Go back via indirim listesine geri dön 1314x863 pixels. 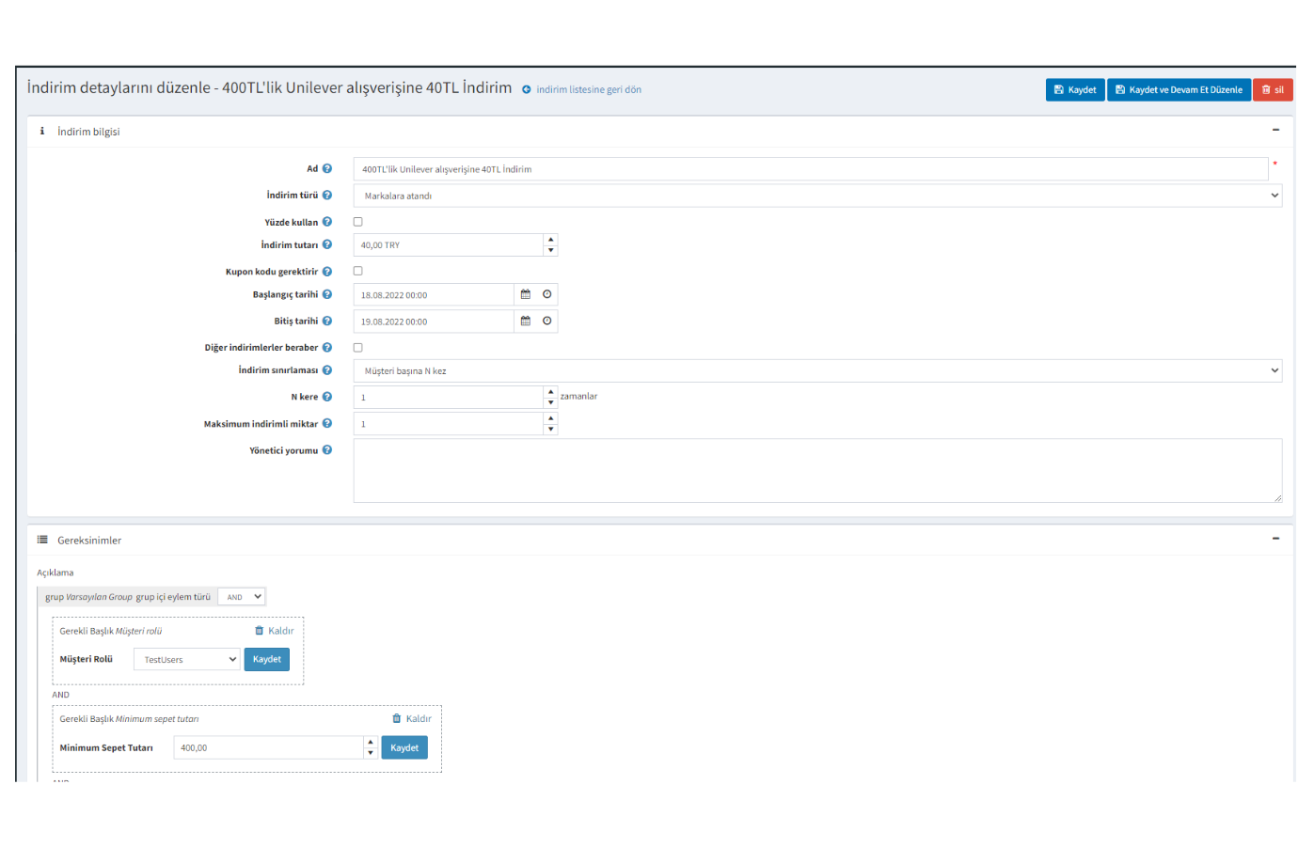588,89
